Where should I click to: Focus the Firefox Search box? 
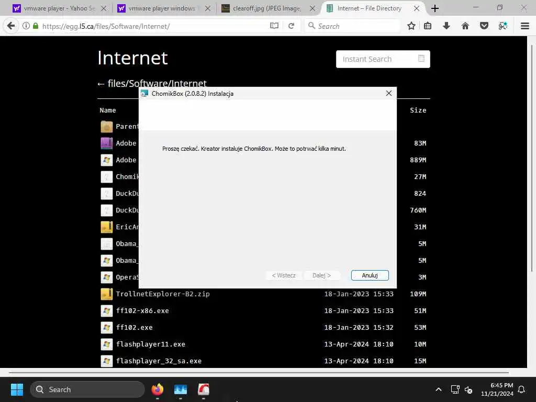click(x=352, y=26)
